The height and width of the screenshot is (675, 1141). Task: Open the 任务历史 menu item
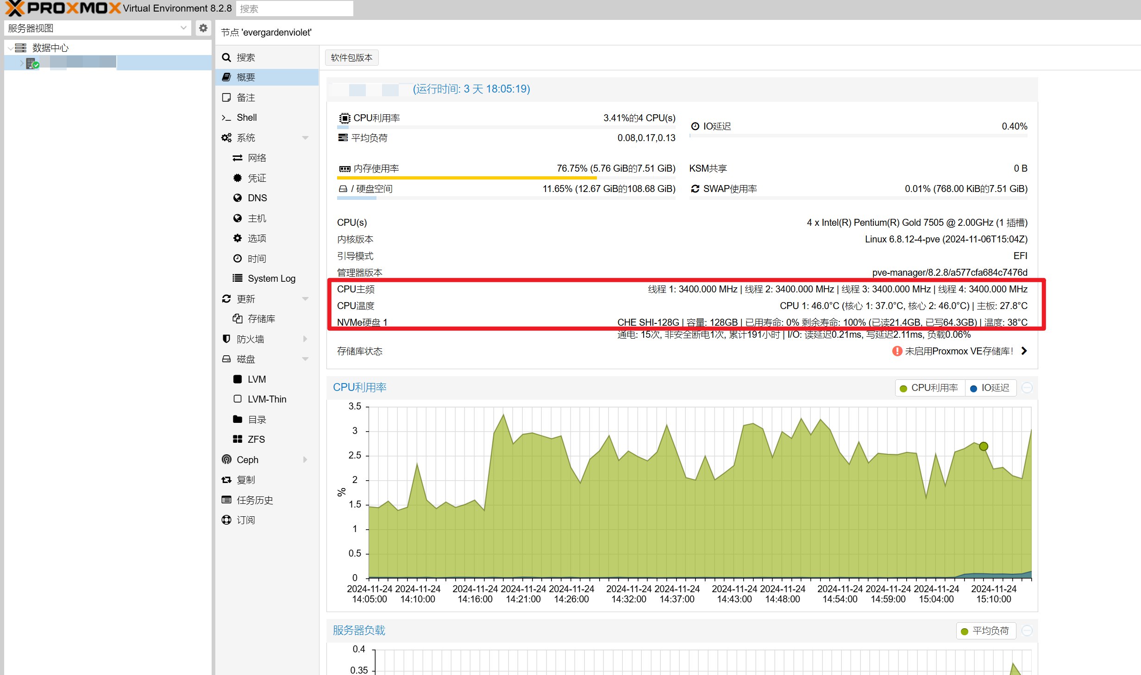[x=254, y=500]
